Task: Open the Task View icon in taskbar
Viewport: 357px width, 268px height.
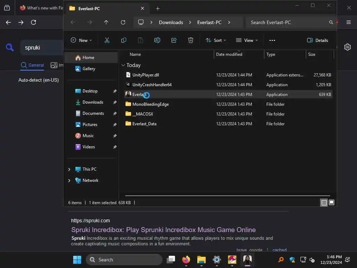Action: [171, 260]
